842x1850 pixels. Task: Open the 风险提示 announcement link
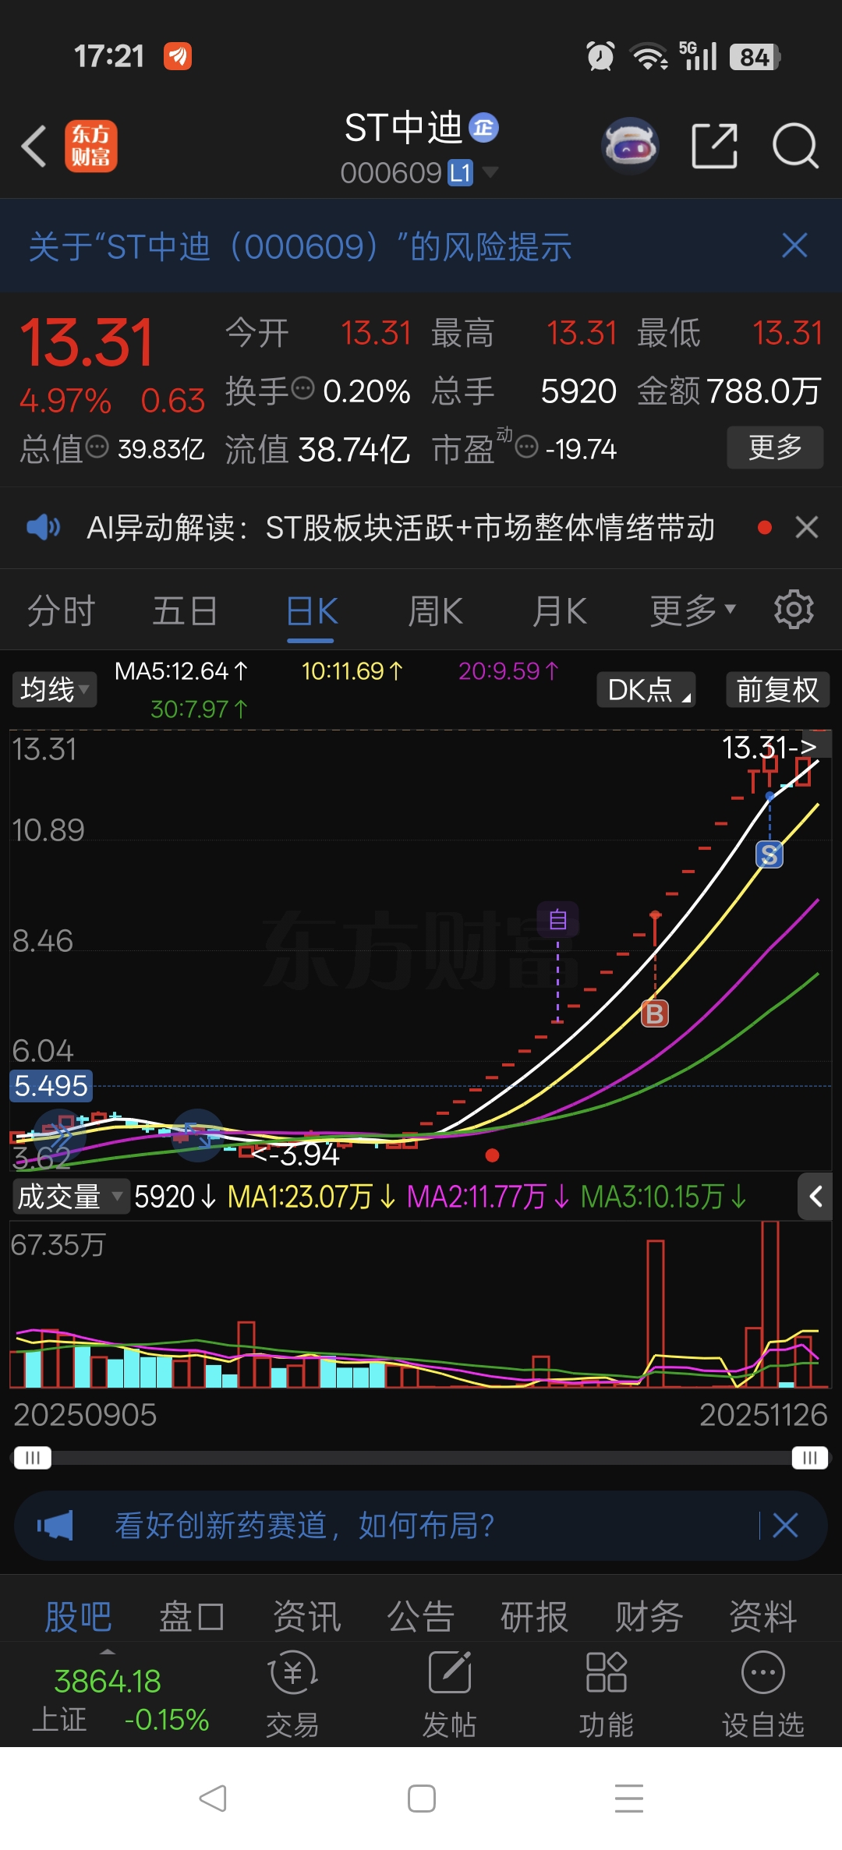point(300,246)
